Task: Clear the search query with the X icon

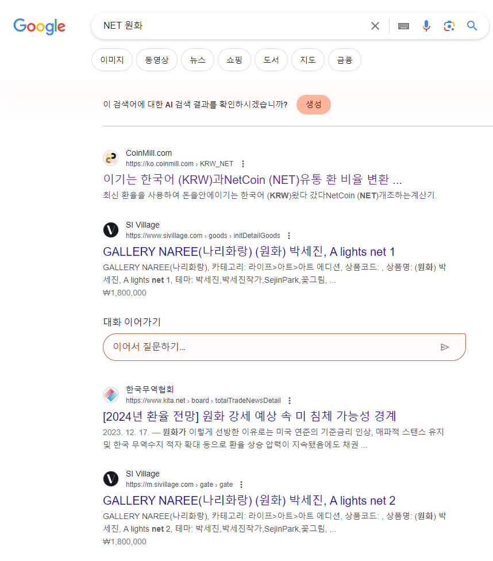Action: click(x=375, y=26)
